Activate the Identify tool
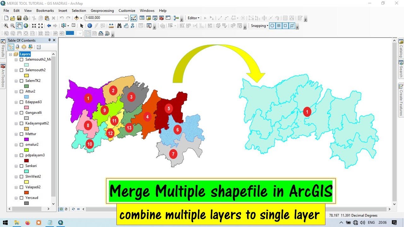 coord(90,26)
